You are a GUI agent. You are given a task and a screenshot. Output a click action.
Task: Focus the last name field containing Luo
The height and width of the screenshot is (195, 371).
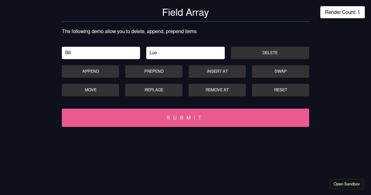pos(185,53)
